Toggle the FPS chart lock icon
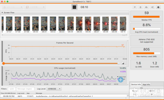The height and width of the screenshot is (100, 164). pos(124,63)
